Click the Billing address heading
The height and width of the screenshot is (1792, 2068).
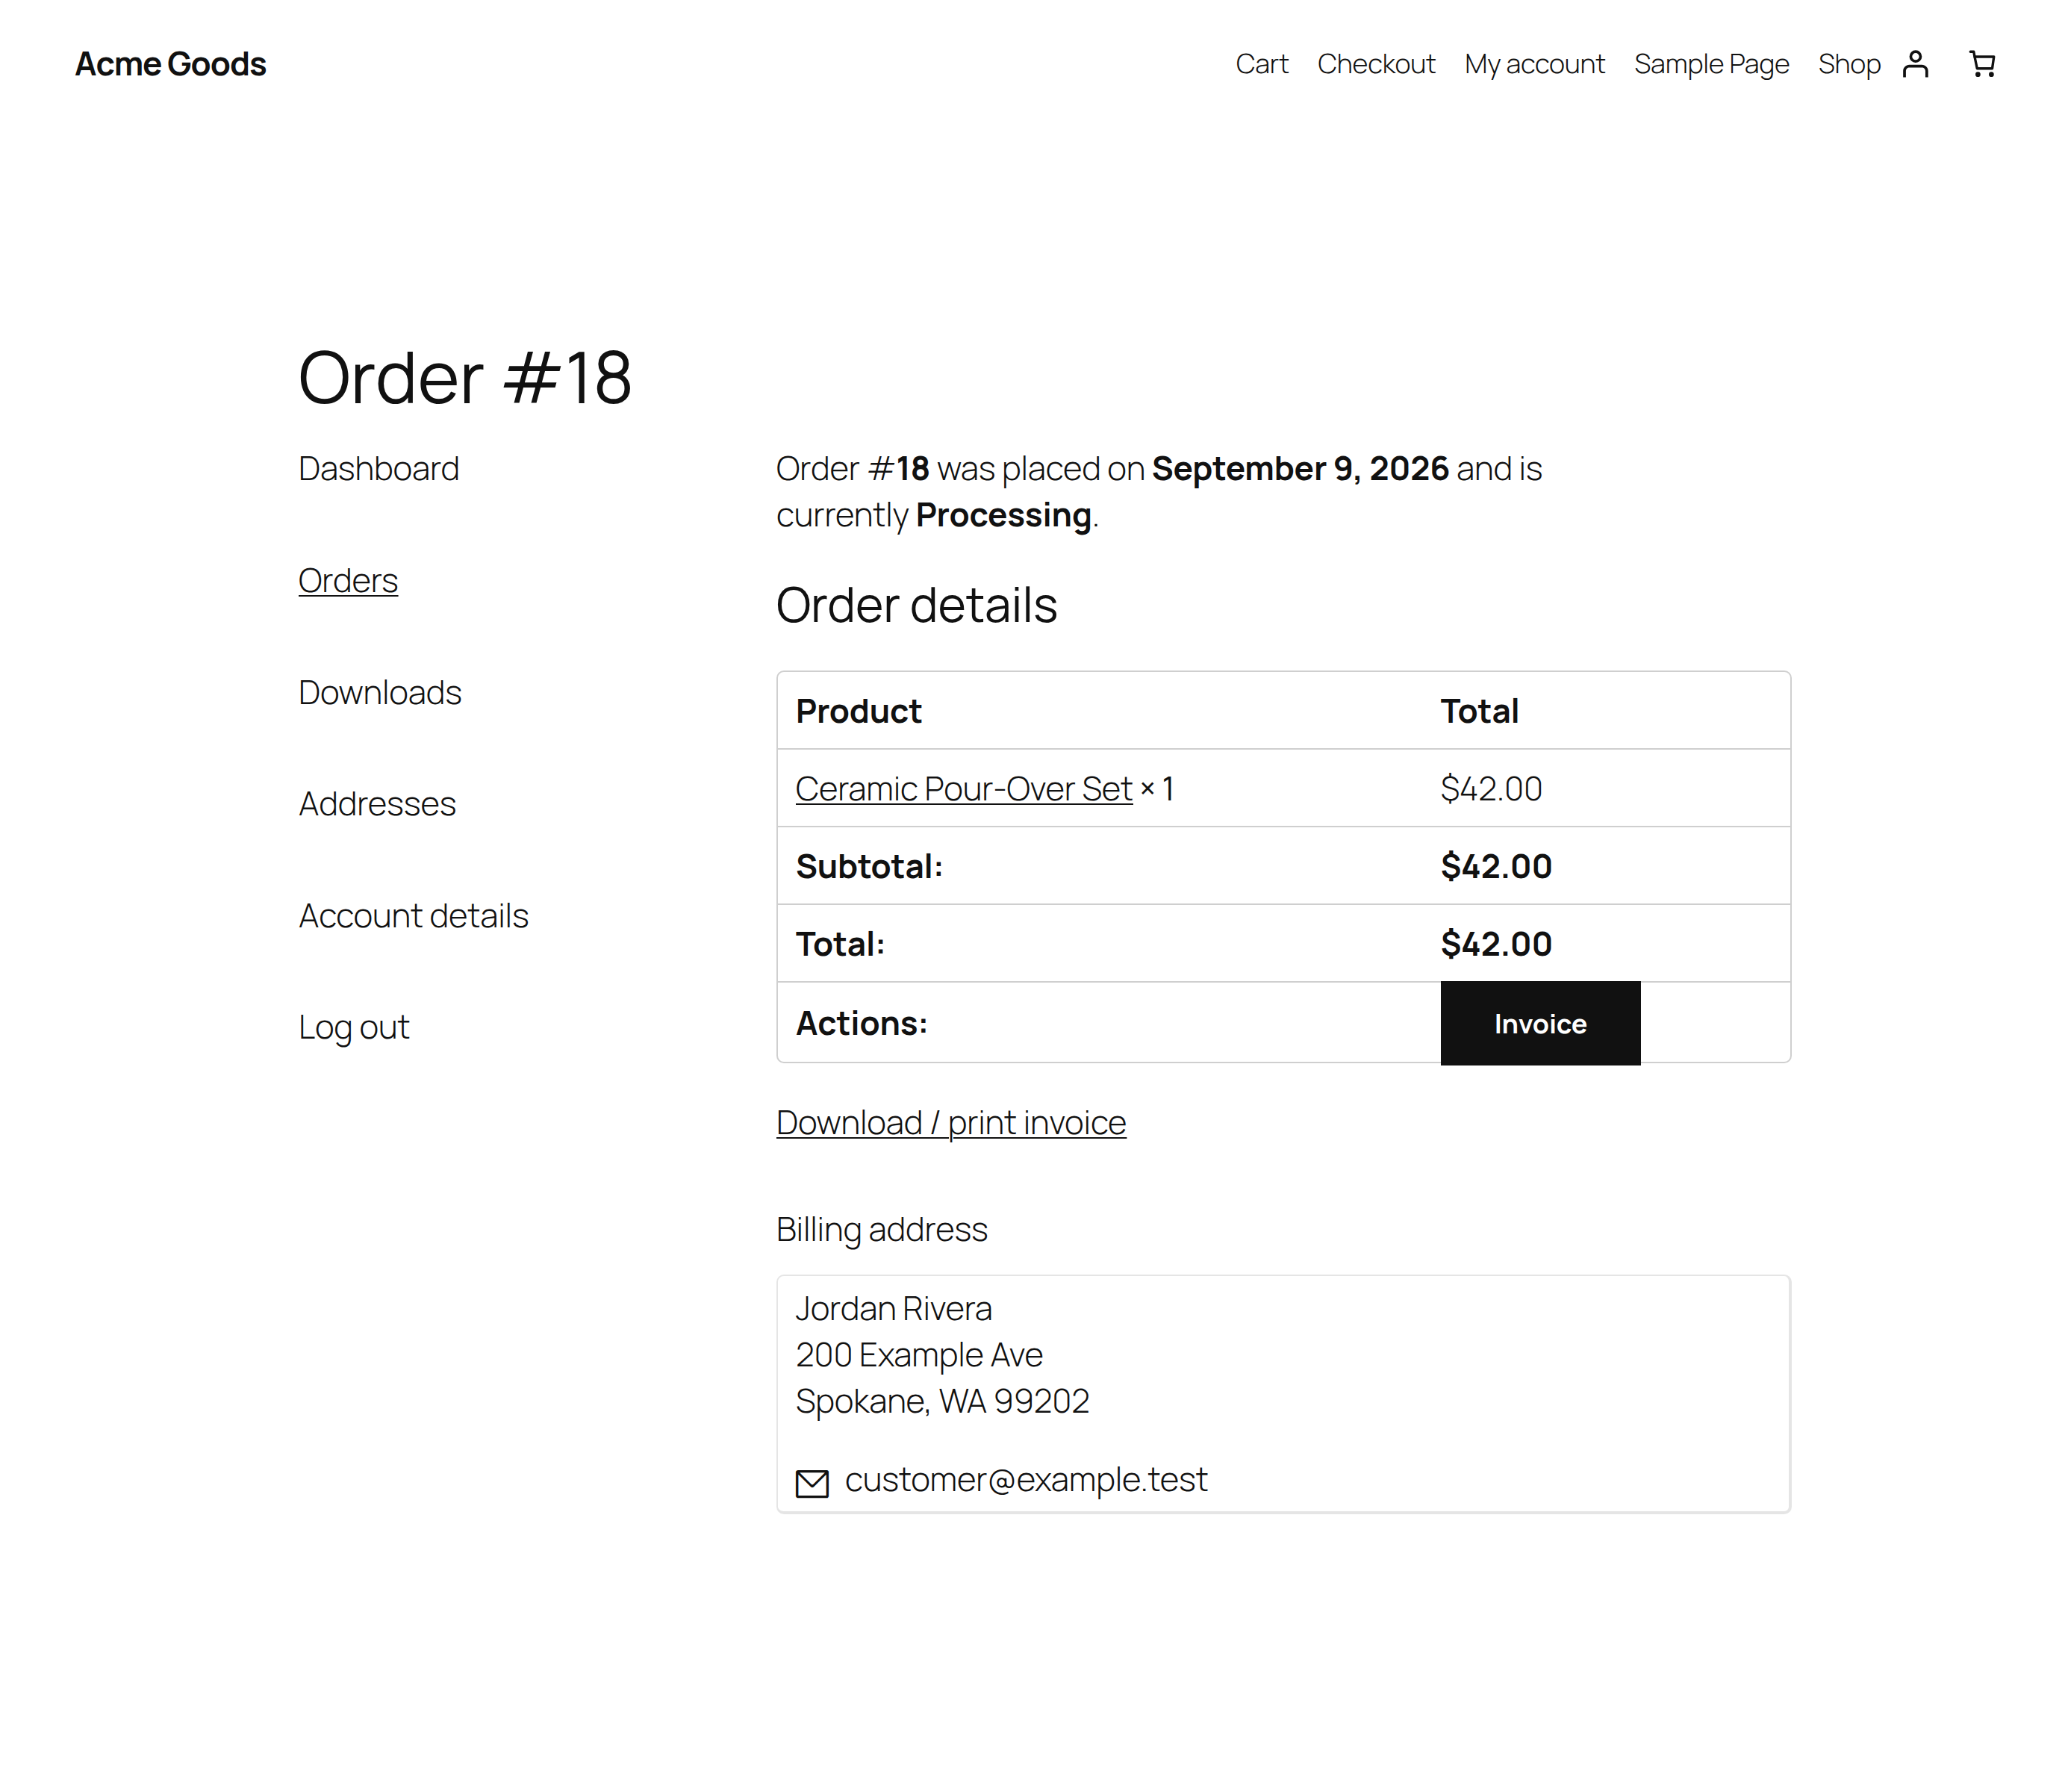[882, 1229]
